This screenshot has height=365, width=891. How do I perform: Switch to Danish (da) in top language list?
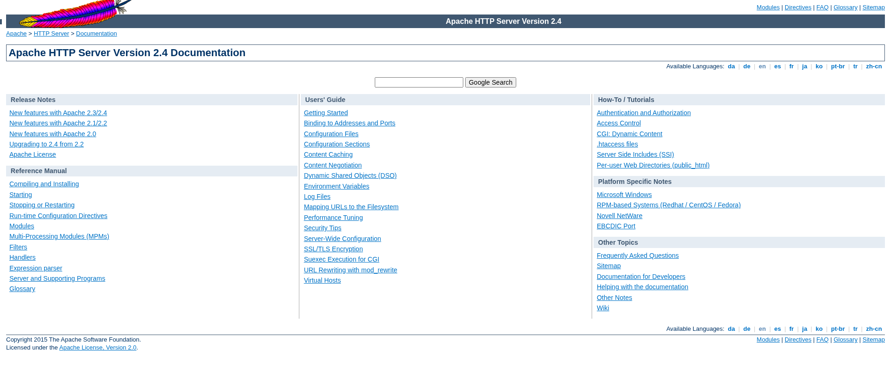coord(731,66)
